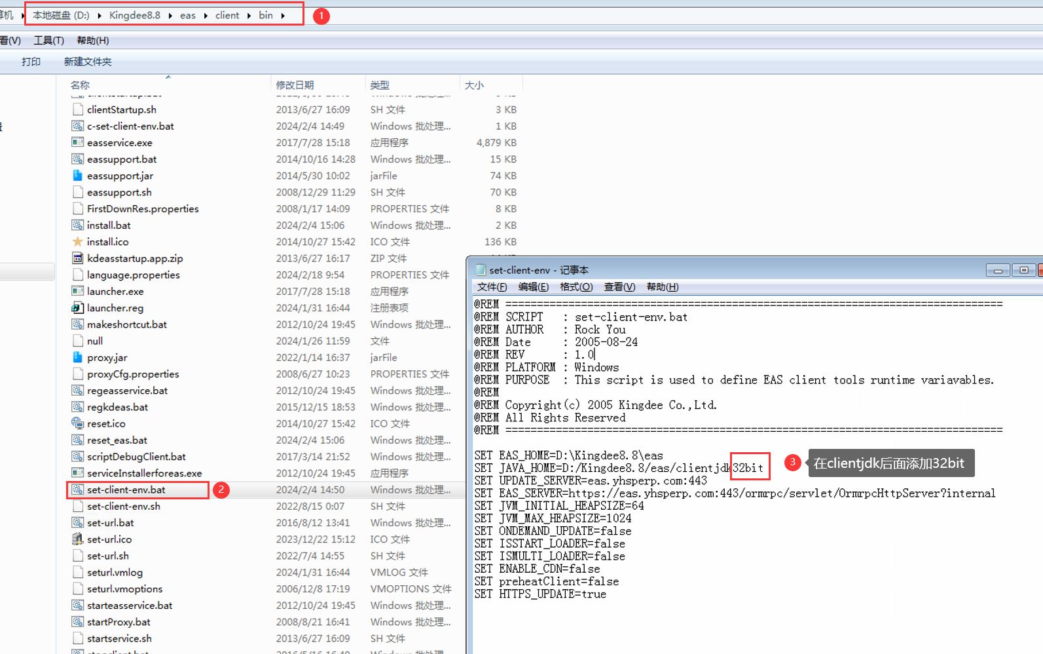Expand the breadcrumb arrow after 本地磁盘 (D:)
1043x654 pixels.
pyautogui.click(x=100, y=15)
